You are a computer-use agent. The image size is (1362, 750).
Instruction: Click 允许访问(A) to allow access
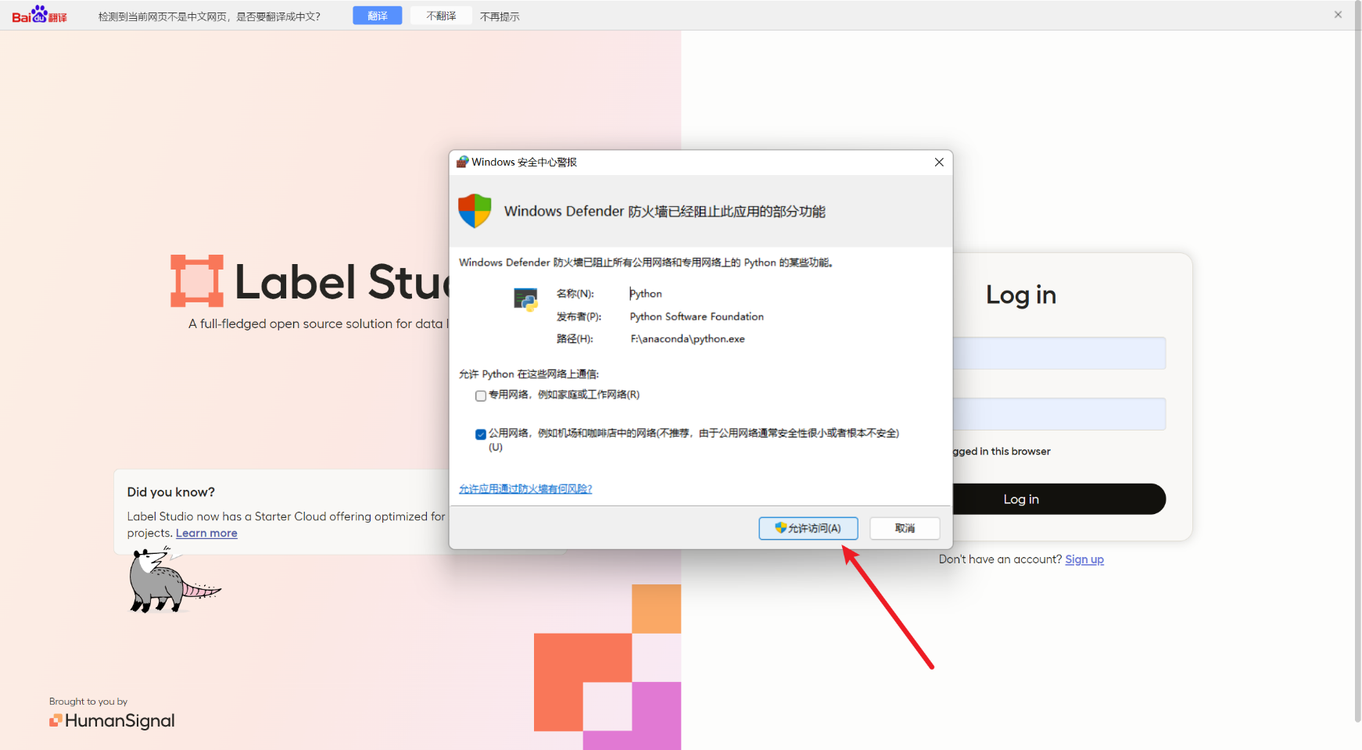[808, 528]
